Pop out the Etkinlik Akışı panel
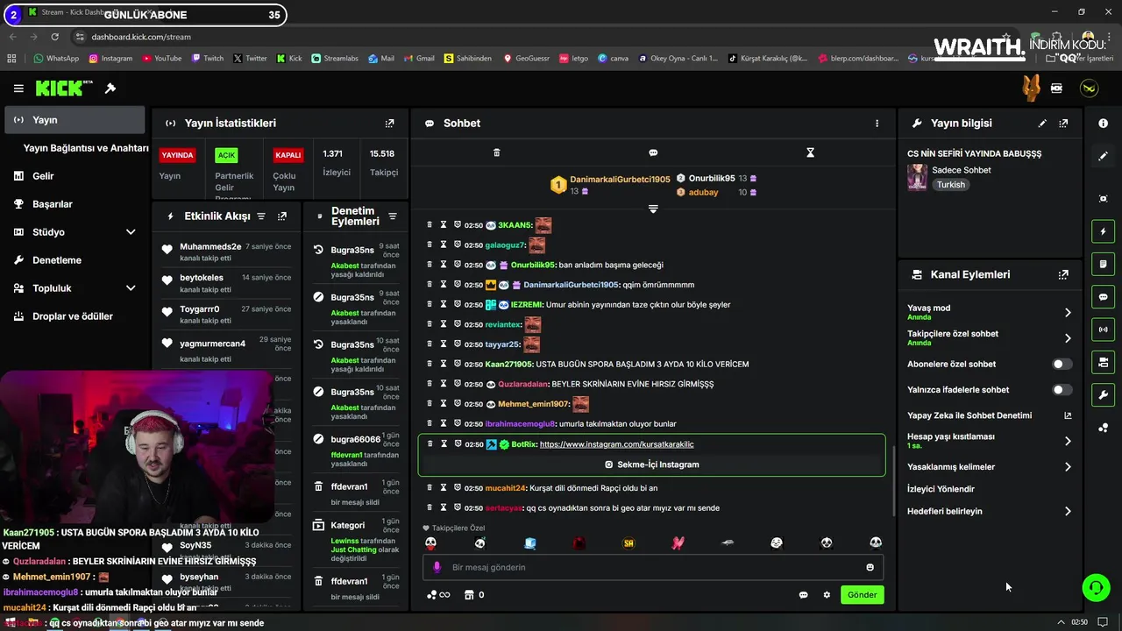 click(282, 216)
